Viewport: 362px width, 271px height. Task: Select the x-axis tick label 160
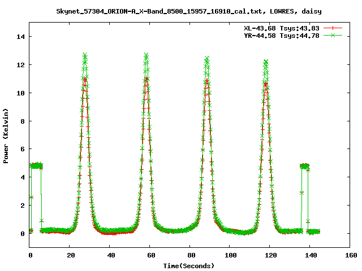tap(351, 255)
